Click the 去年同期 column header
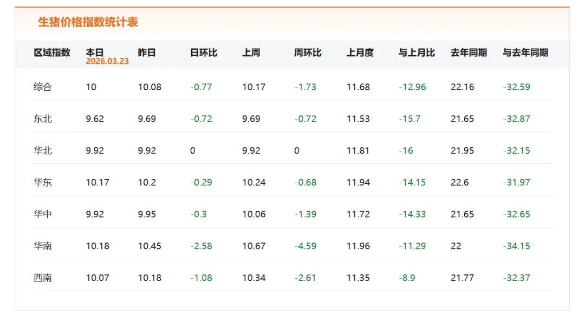This screenshot has width=585, height=328. pyautogui.click(x=469, y=52)
